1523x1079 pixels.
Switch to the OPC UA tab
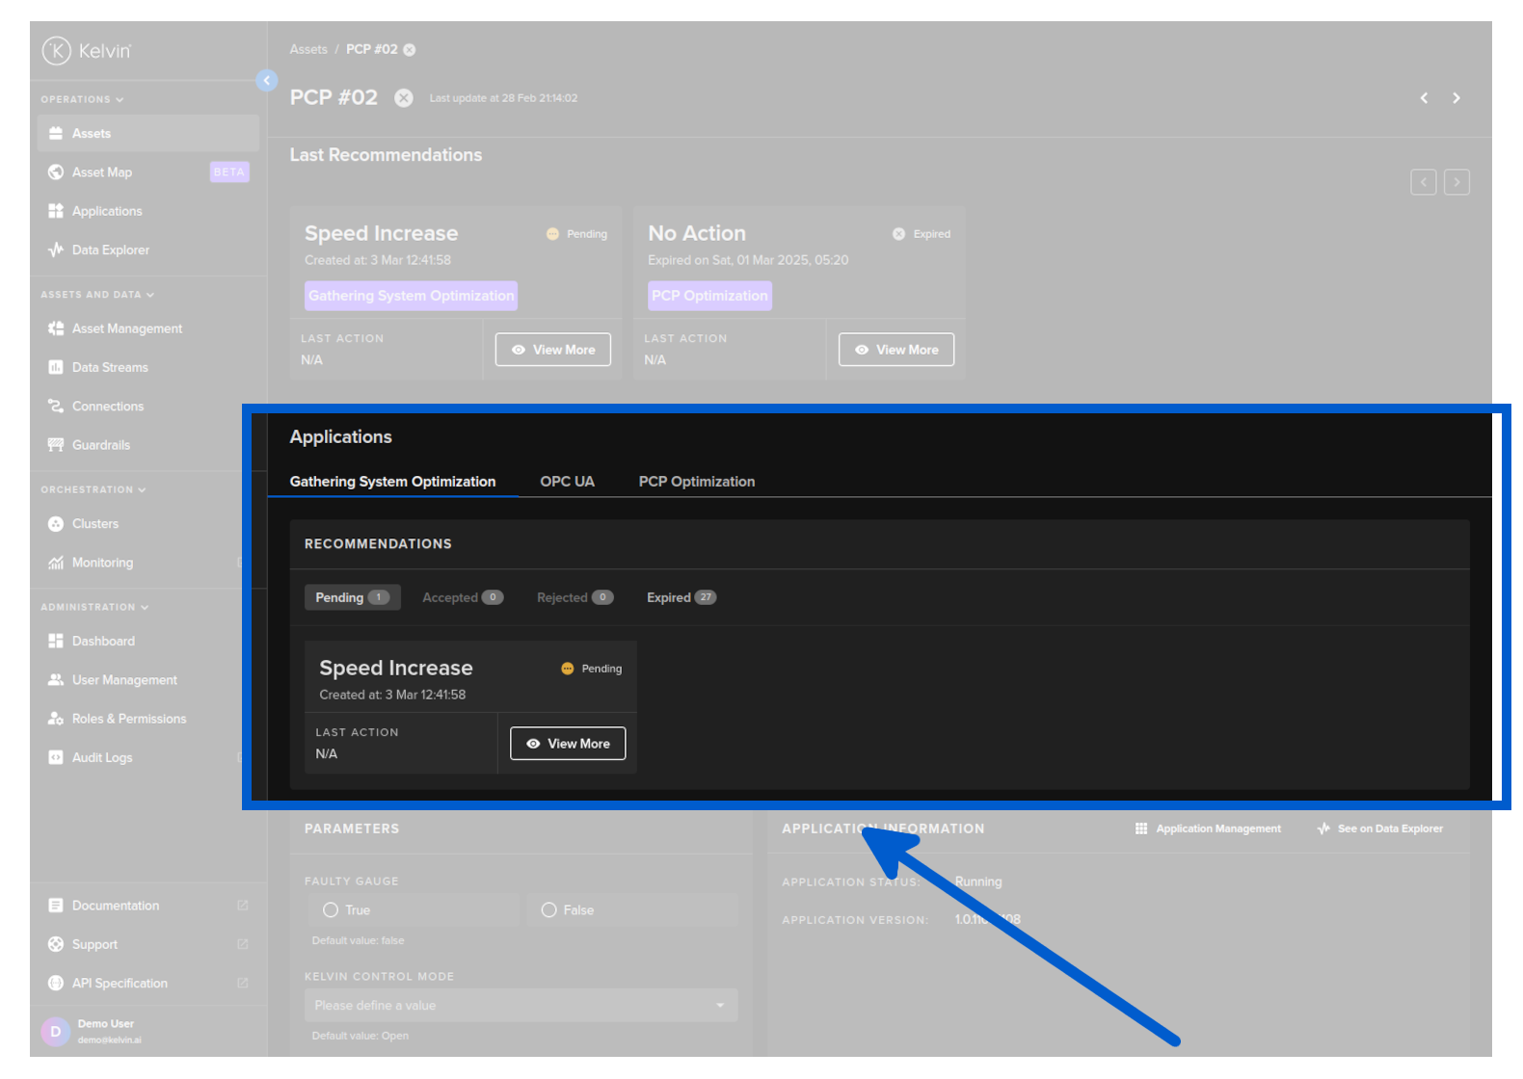(x=567, y=482)
